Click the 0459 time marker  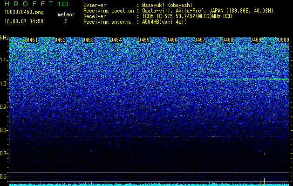[x=256, y=40]
